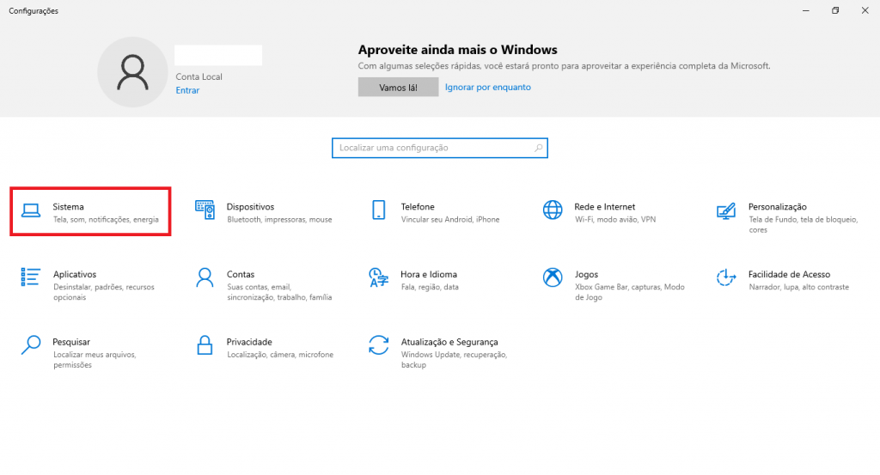Select the Rede e Internet globe icon
Image resolution: width=880 pixels, height=475 pixels.
coord(553,210)
